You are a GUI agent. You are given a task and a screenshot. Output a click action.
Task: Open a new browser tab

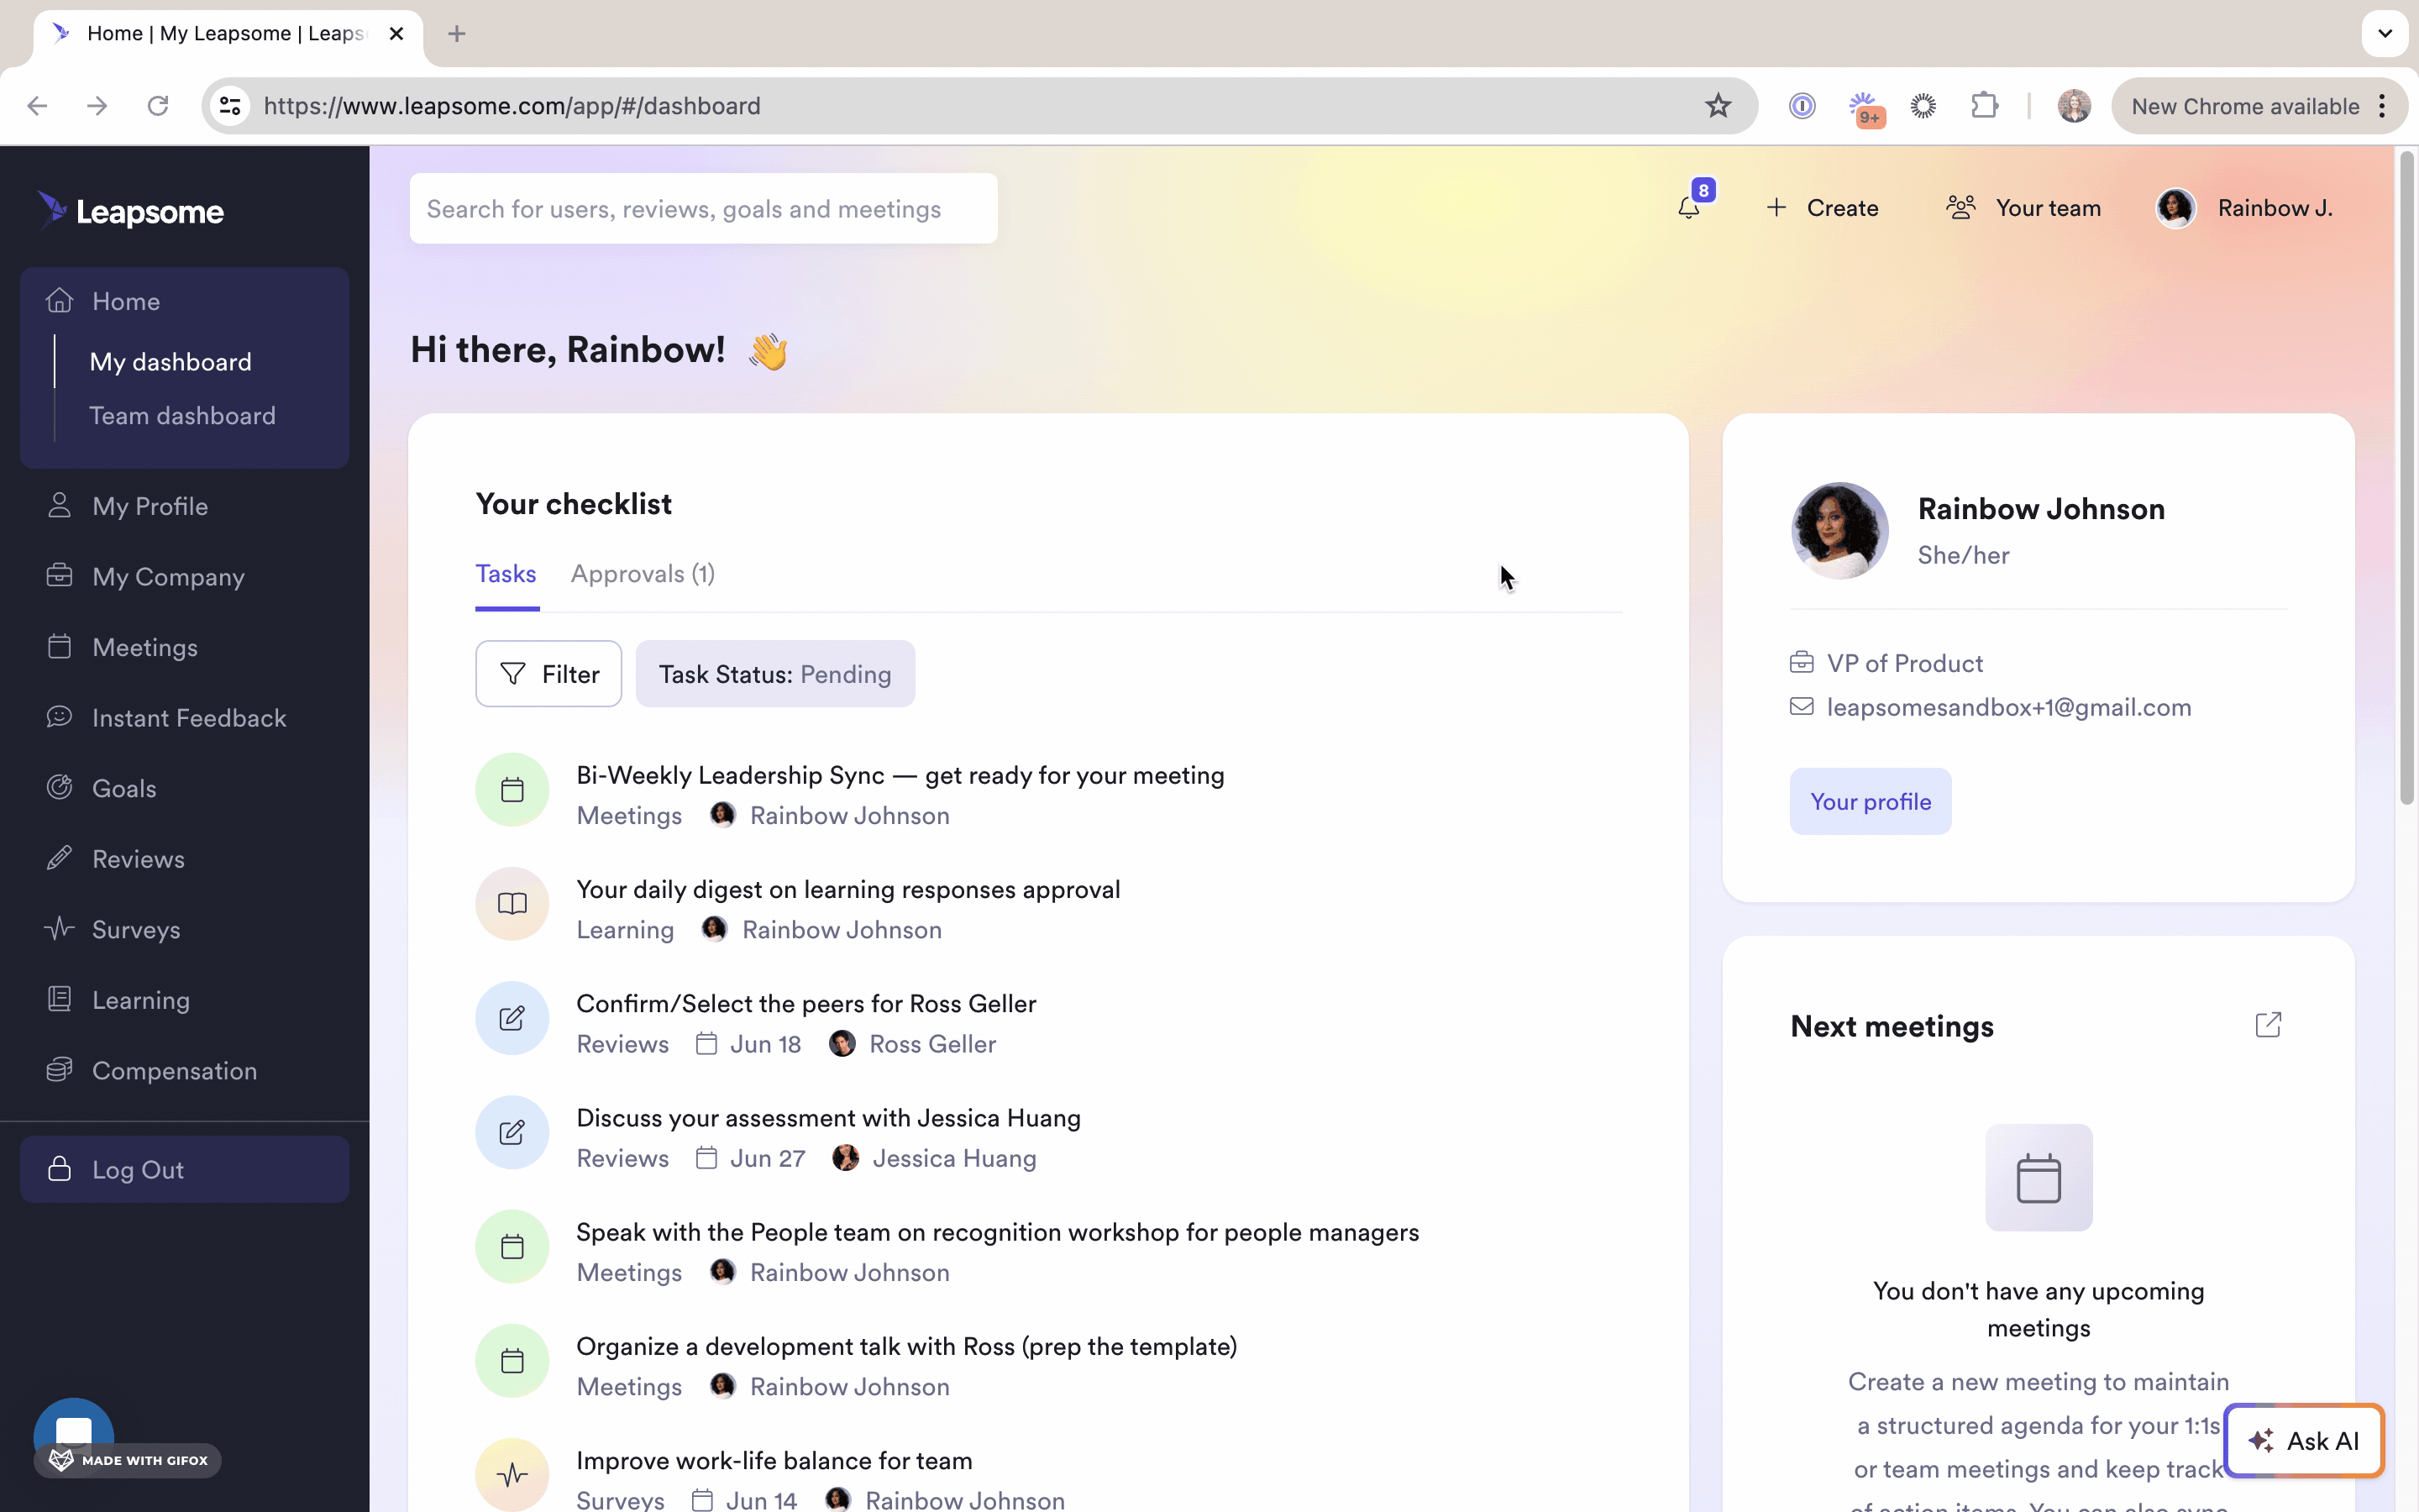pyautogui.click(x=457, y=34)
